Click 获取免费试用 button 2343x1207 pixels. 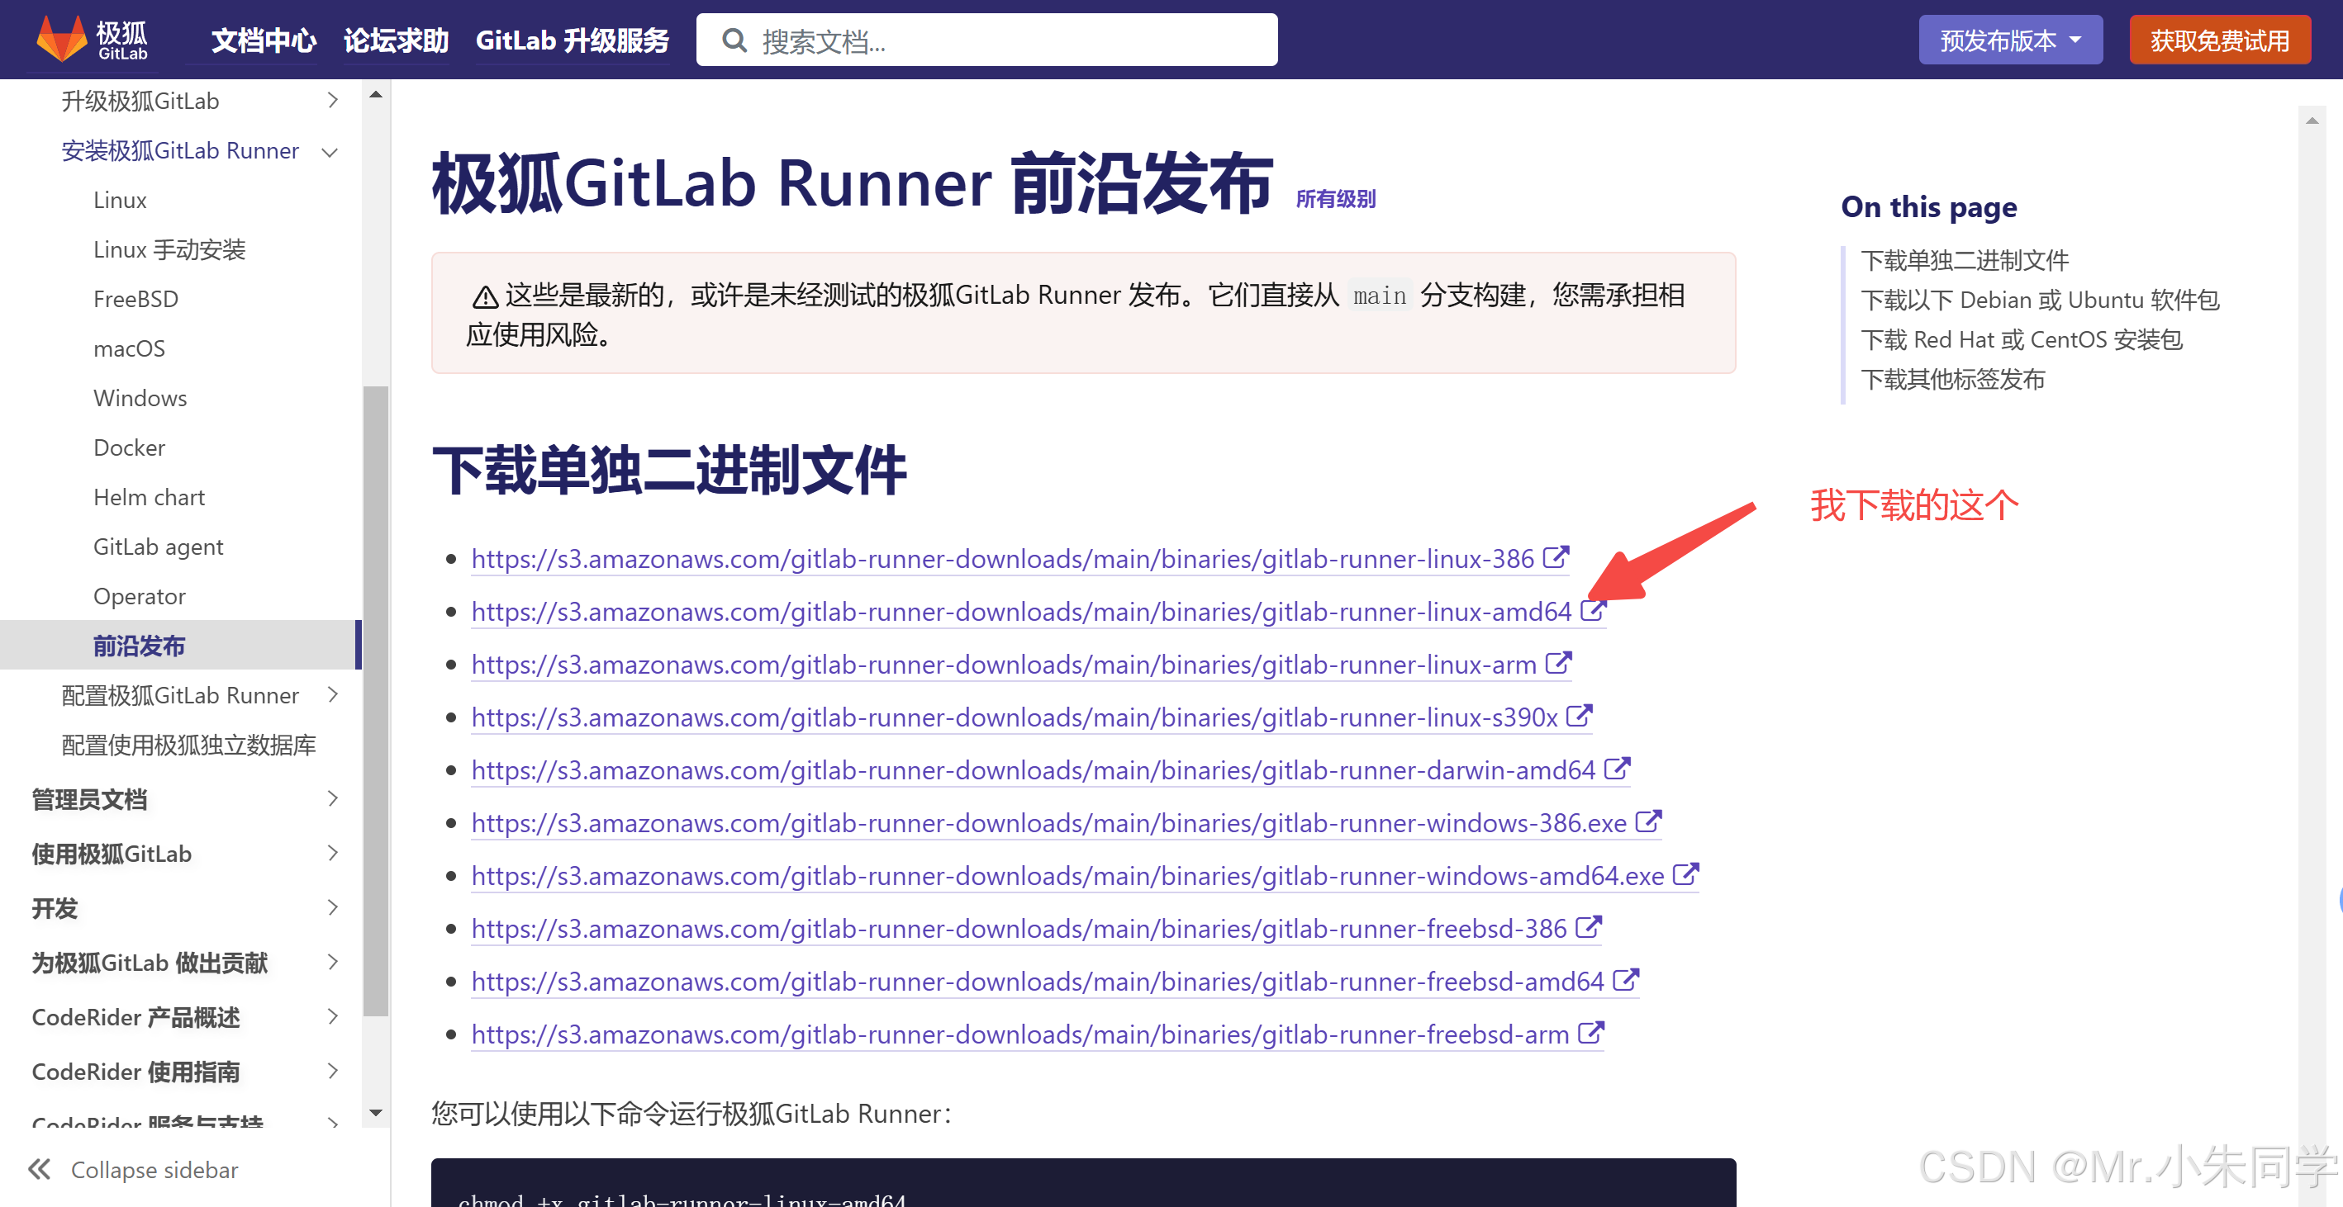click(2219, 40)
